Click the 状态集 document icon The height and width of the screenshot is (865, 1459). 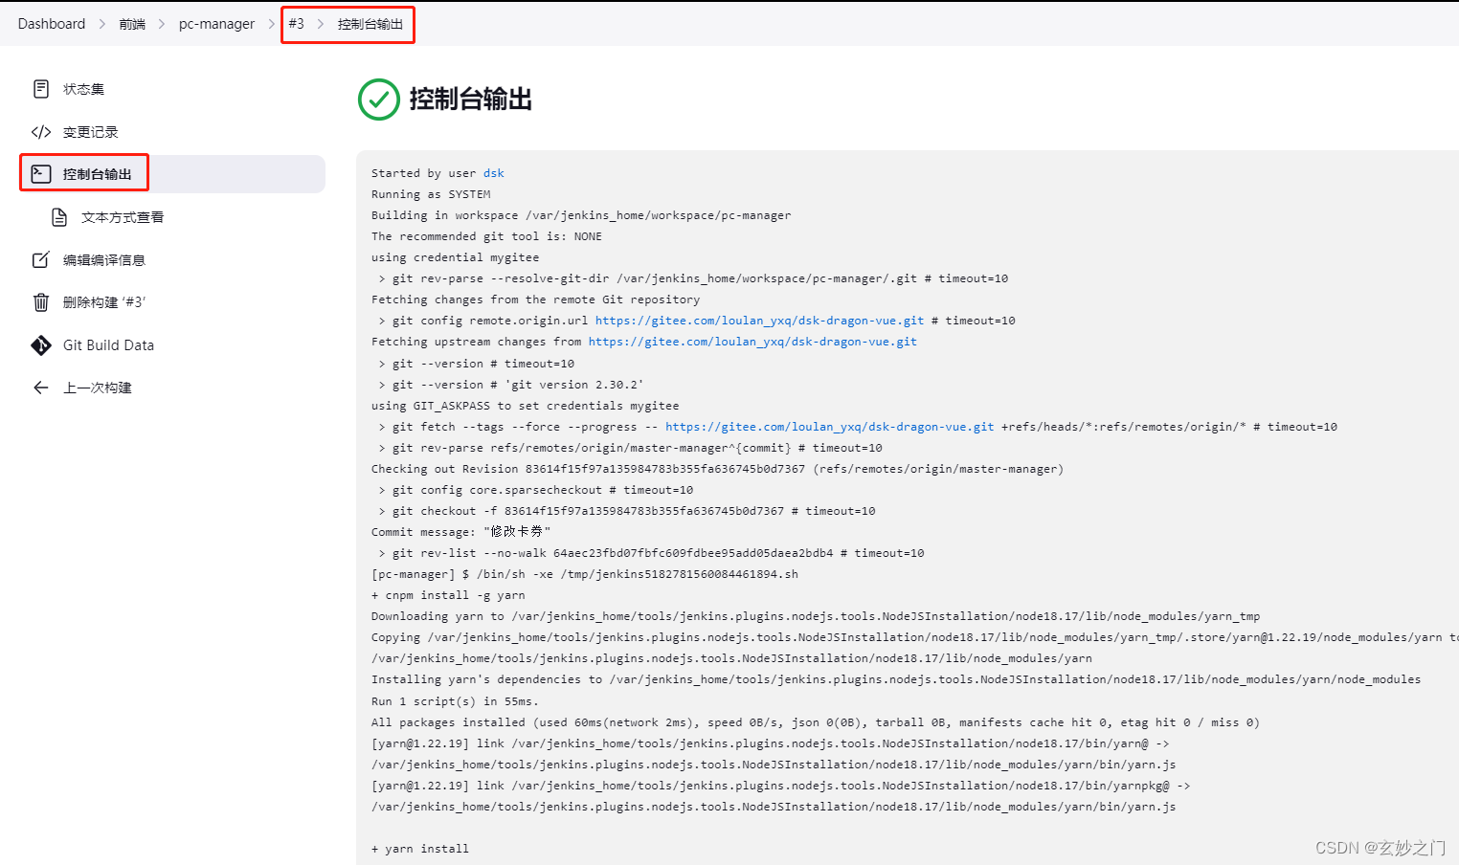[41, 89]
